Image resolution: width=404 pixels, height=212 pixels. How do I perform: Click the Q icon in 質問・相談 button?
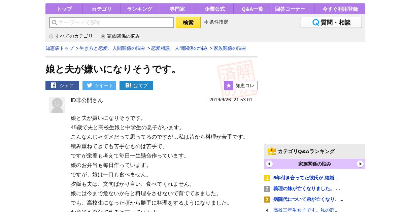pyautogui.click(x=316, y=23)
